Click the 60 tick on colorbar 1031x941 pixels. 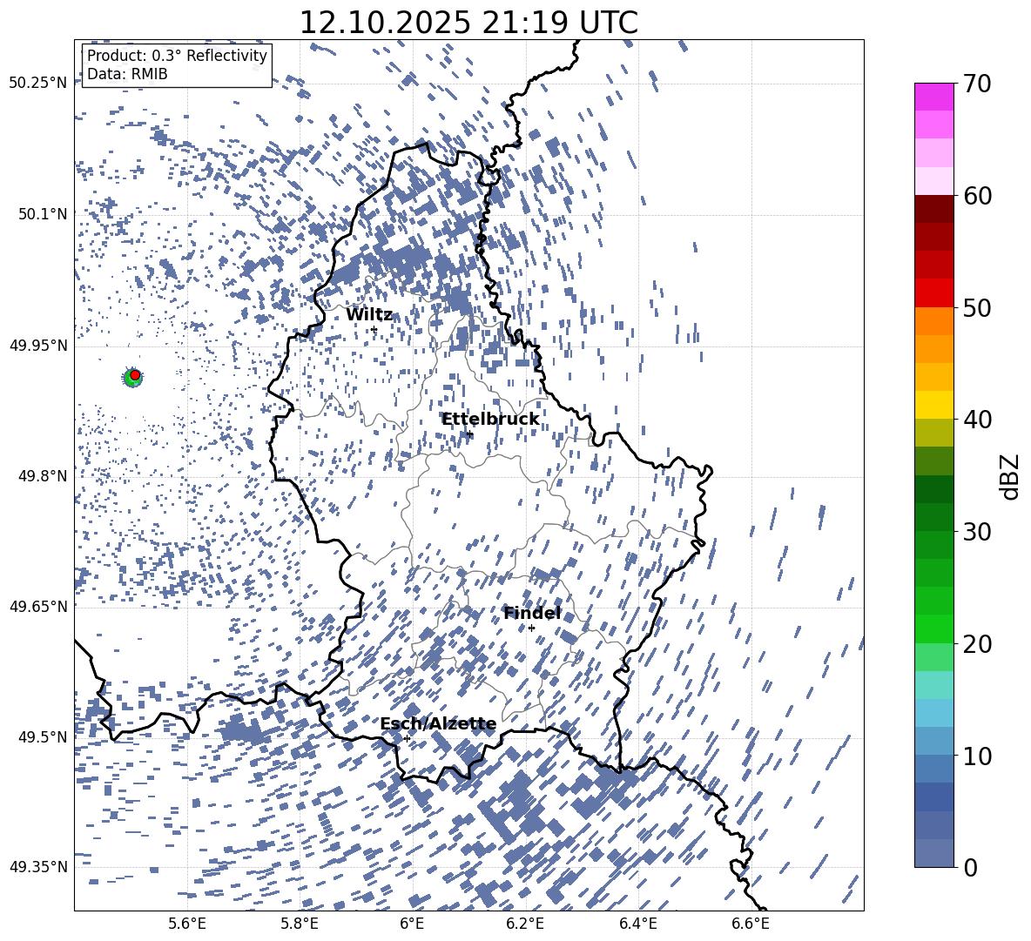pyautogui.click(x=976, y=196)
